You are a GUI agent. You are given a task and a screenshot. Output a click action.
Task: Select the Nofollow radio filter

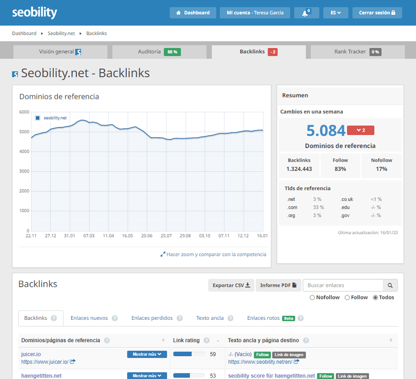tap(312, 298)
